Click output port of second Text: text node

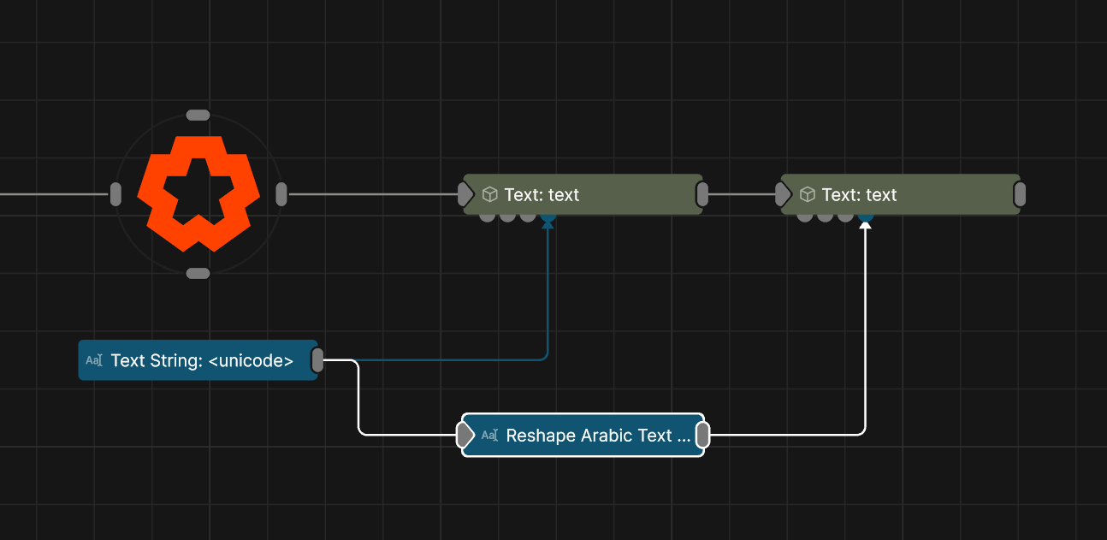coord(1019,194)
